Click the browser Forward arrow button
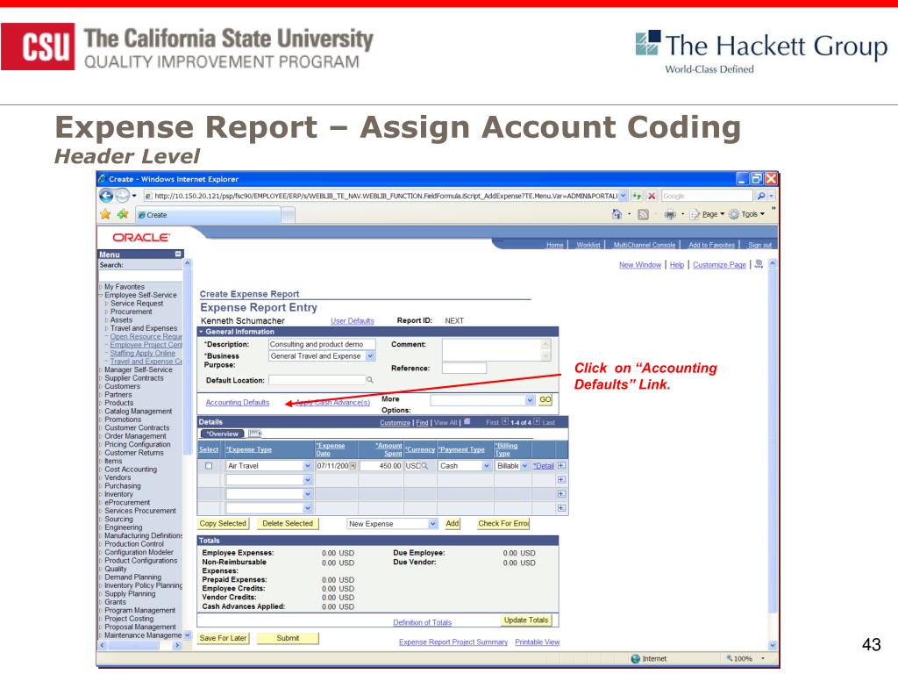898x674 pixels. tap(122, 196)
